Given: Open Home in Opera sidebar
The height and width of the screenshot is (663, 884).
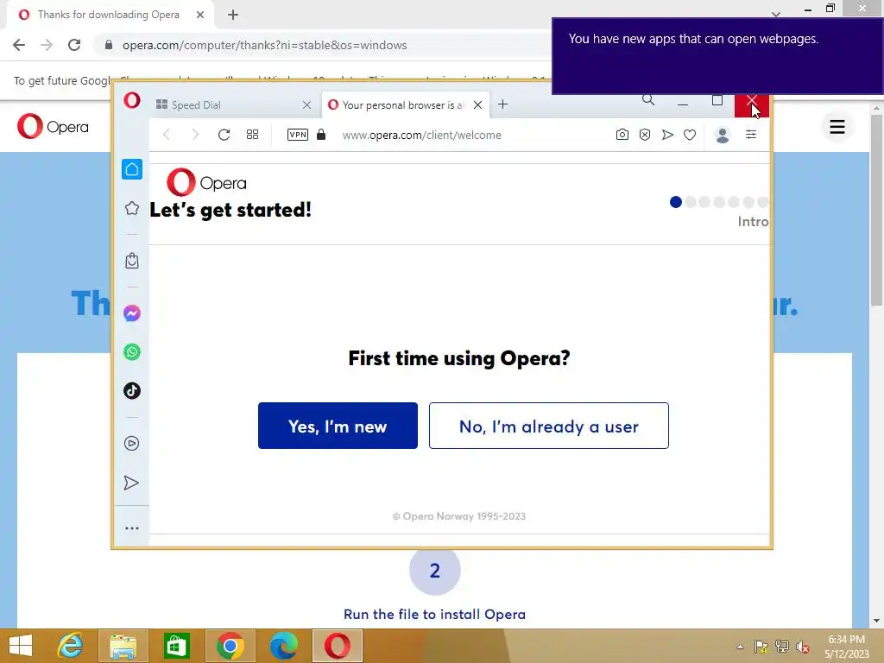Looking at the screenshot, I should click(132, 169).
